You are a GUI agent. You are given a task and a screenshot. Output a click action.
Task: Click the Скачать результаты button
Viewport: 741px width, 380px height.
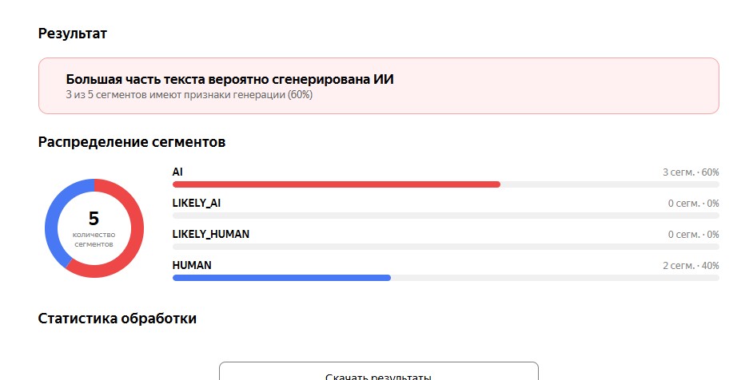click(x=379, y=371)
